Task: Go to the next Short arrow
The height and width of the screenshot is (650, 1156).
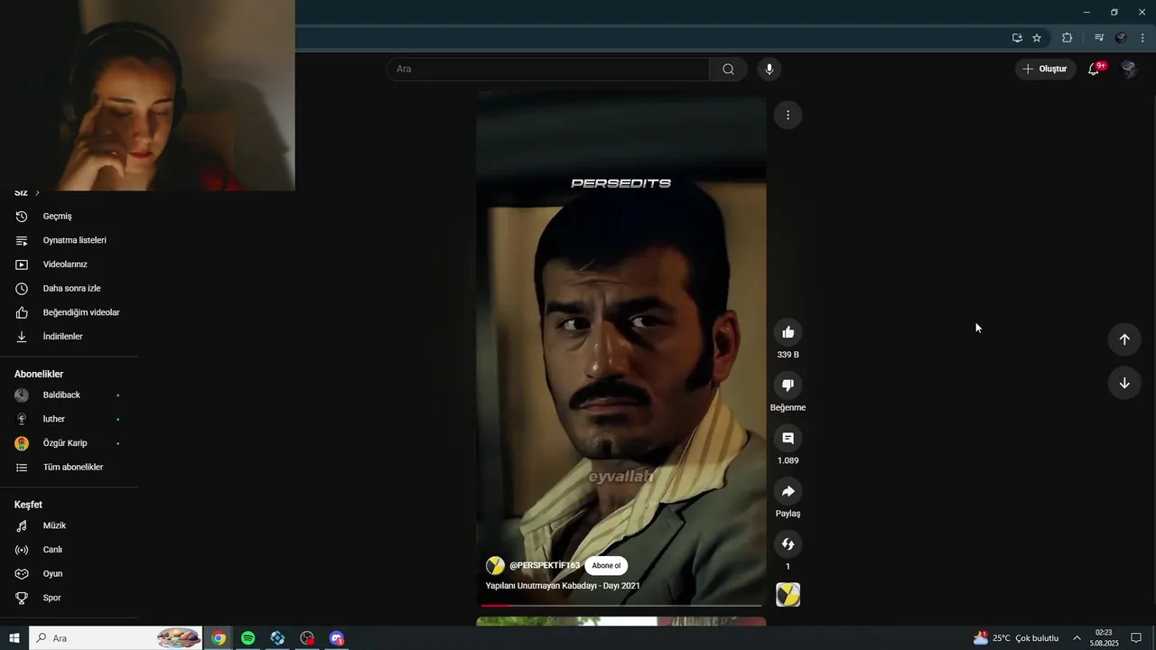Action: [x=1124, y=383]
